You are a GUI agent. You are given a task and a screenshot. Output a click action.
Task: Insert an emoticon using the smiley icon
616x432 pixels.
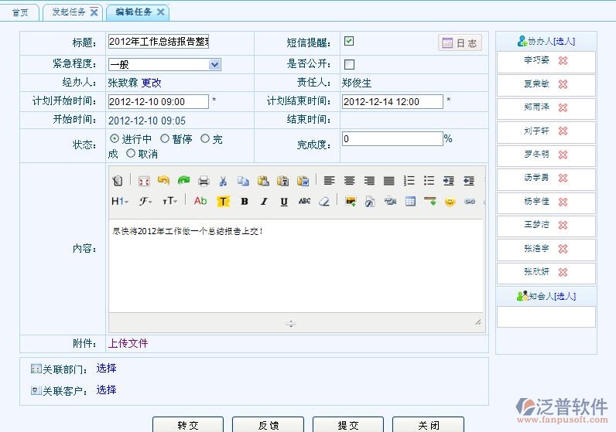(450, 202)
